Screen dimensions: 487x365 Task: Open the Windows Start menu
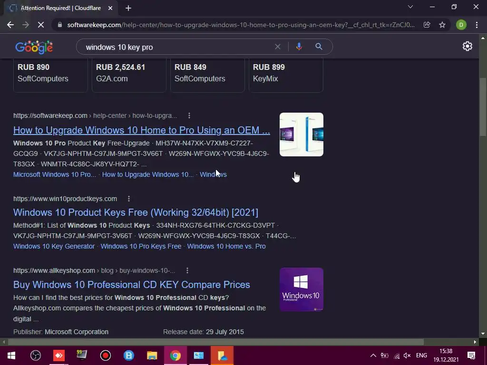point(11,355)
